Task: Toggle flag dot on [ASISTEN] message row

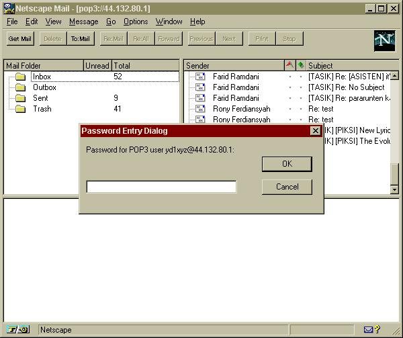Action: 290,77
